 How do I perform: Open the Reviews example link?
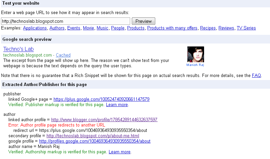(x=226, y=28)
